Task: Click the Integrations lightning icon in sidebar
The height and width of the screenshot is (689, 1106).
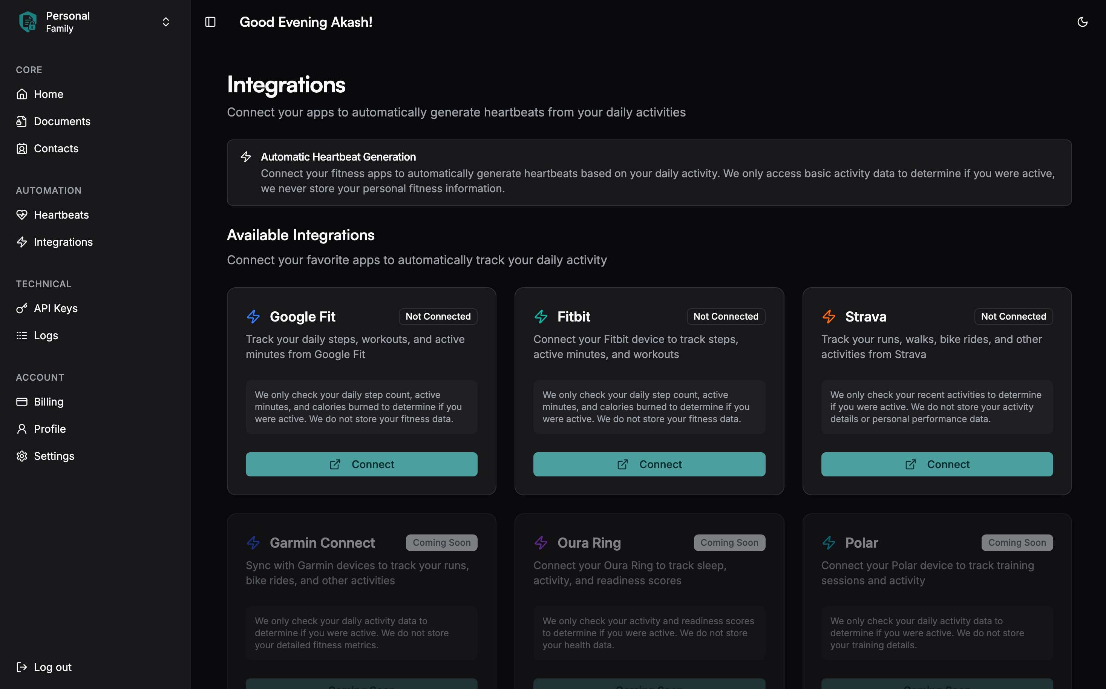Action: point(21,242)
